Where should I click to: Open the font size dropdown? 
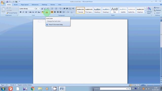point(39,9)
